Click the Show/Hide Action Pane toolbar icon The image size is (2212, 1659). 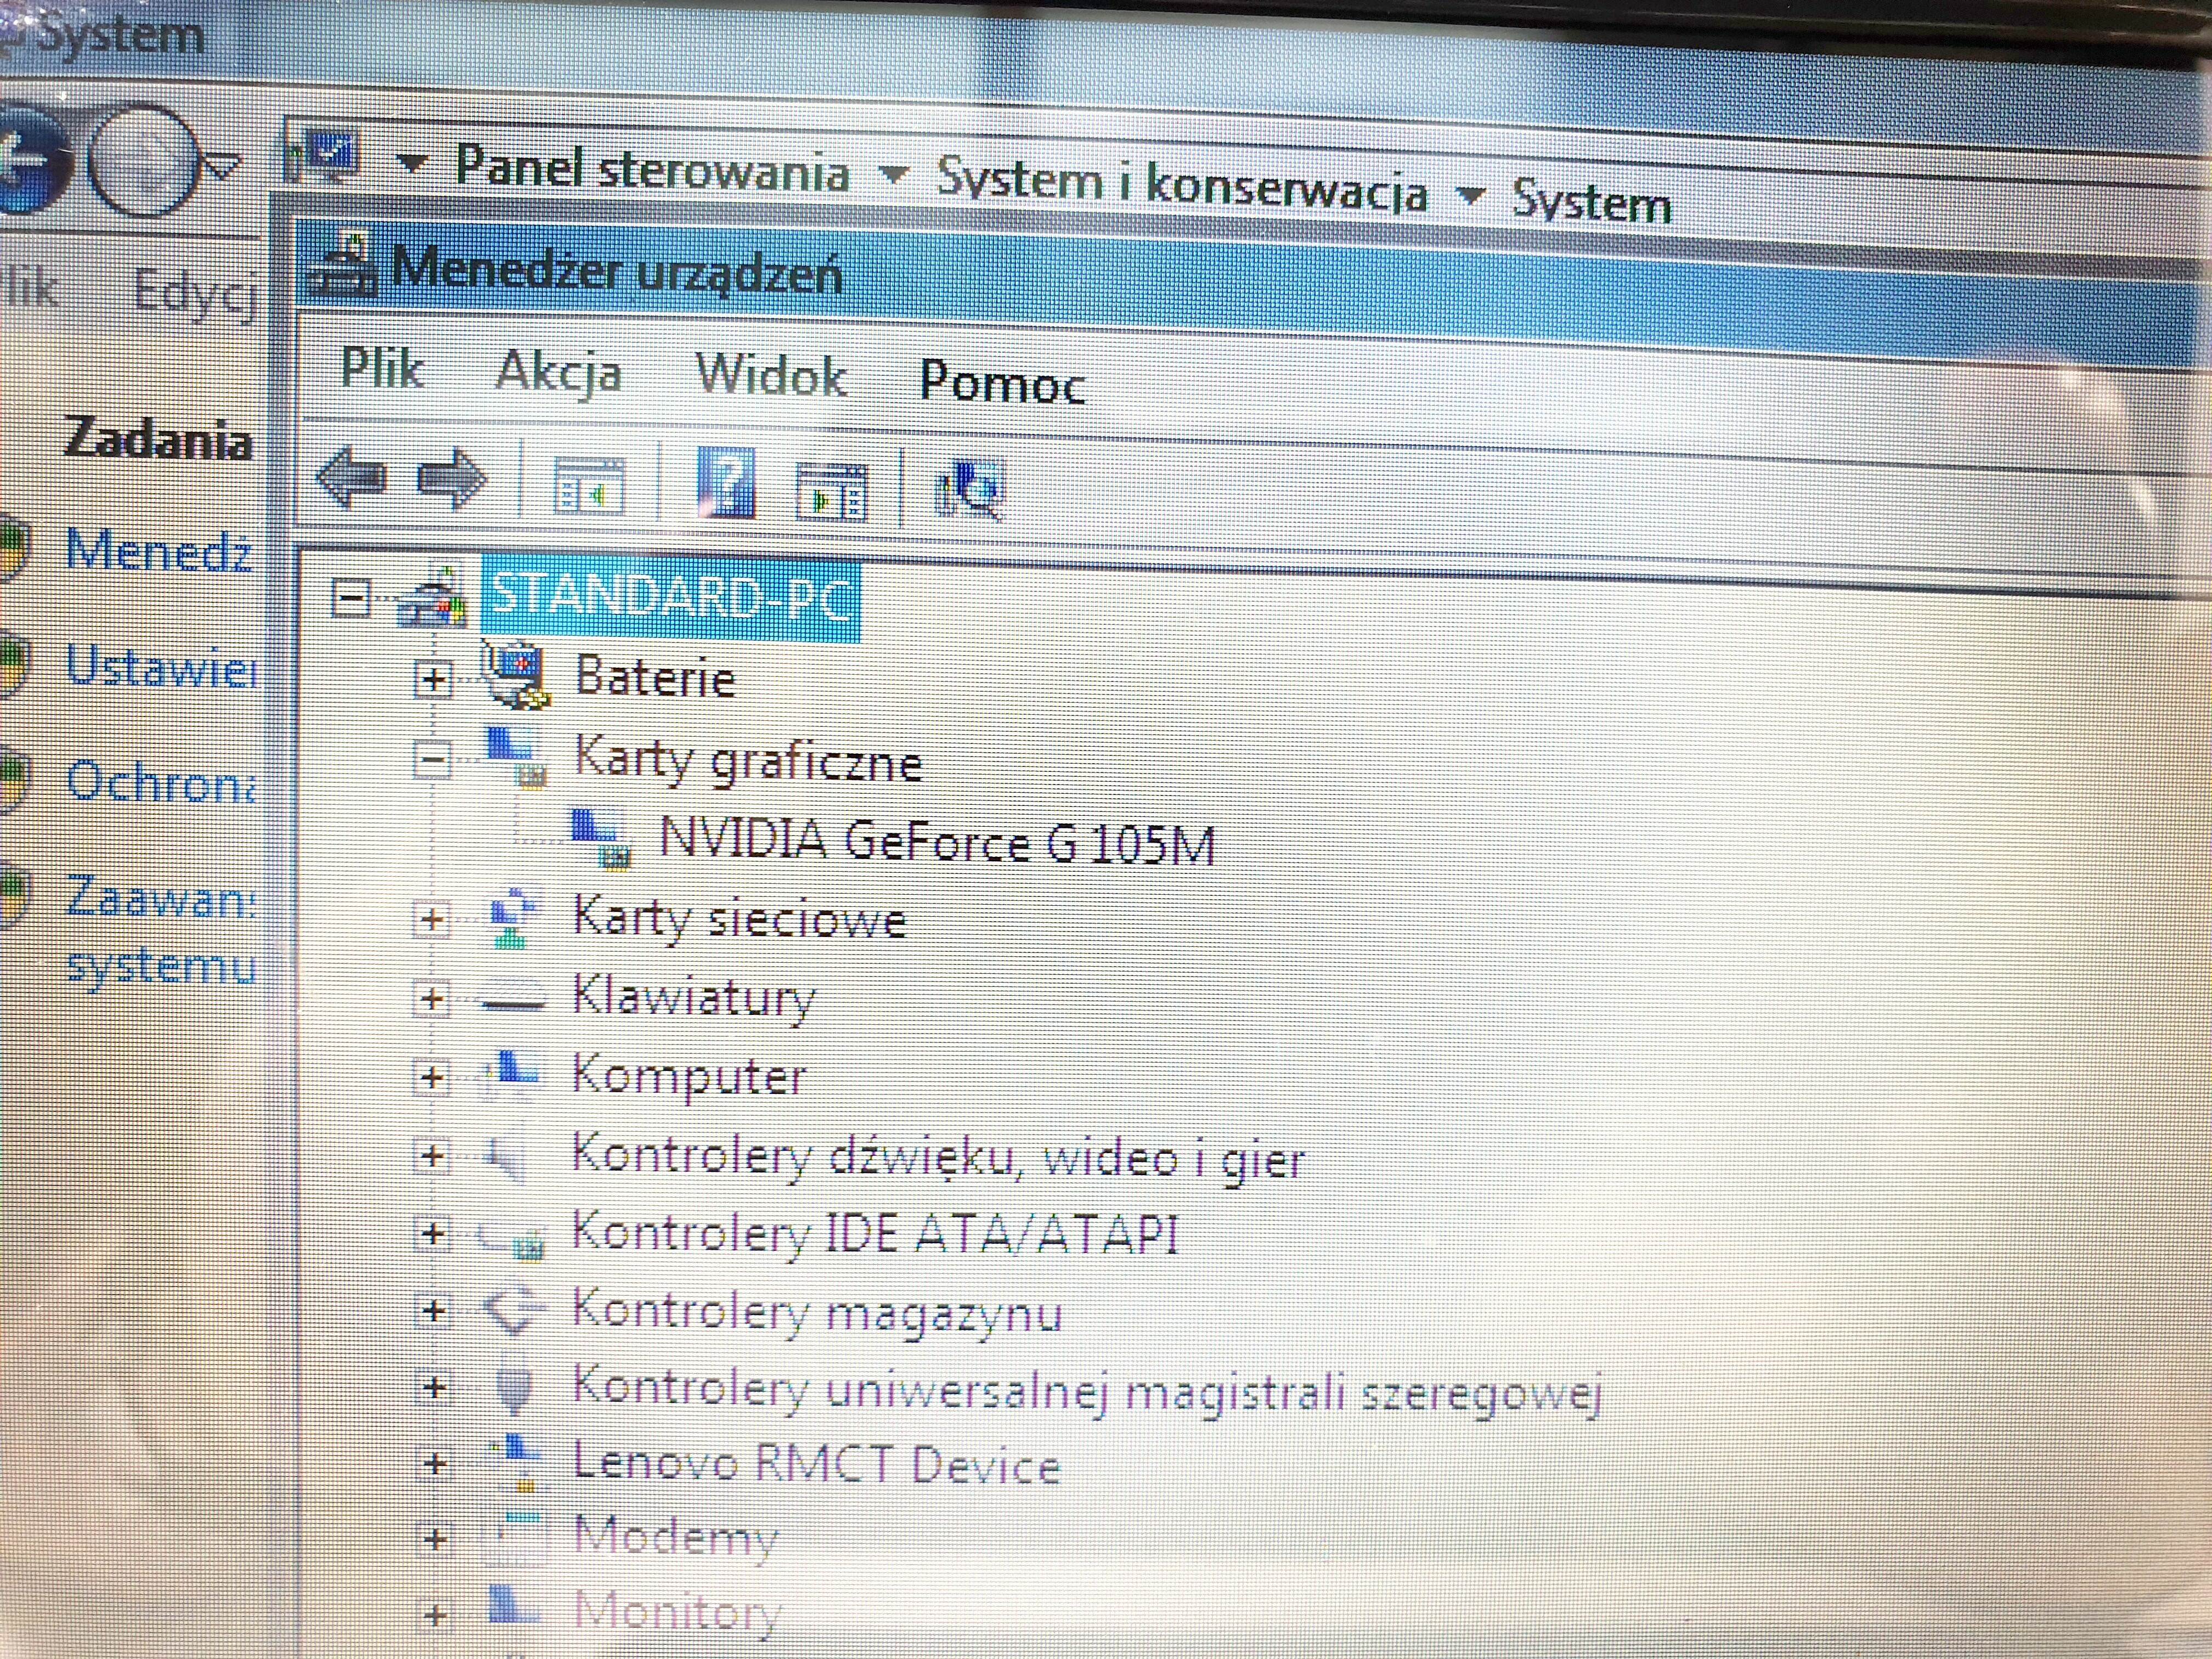(x=831, y=492)
